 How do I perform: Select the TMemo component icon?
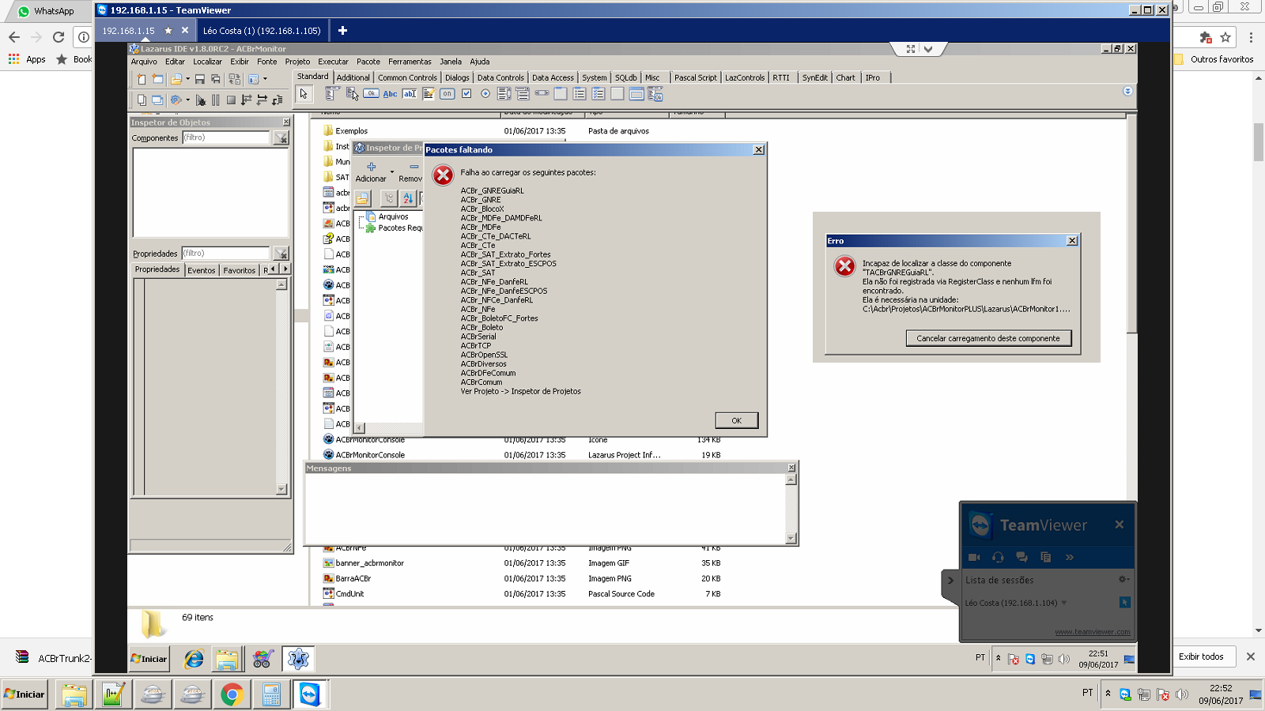(428, 93)
